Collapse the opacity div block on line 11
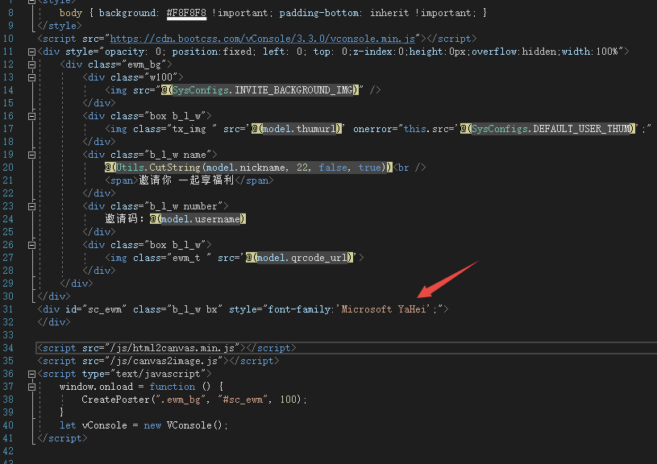 tap(31, 52)
